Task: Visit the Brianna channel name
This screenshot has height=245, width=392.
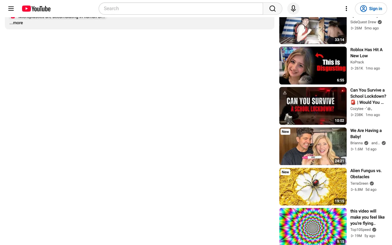Action: (x=356, y=143)
